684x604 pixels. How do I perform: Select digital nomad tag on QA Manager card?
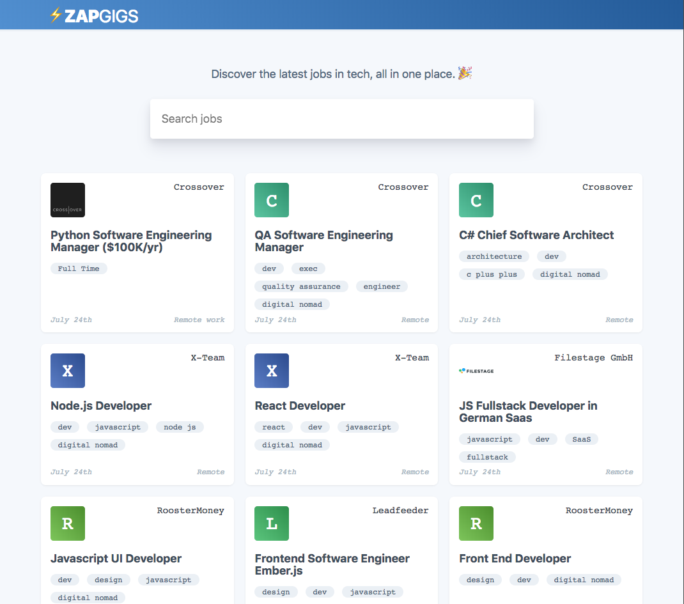pyautogui.click(x=292, y=304)
